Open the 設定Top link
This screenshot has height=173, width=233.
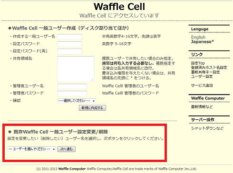(x=198, y=63)
